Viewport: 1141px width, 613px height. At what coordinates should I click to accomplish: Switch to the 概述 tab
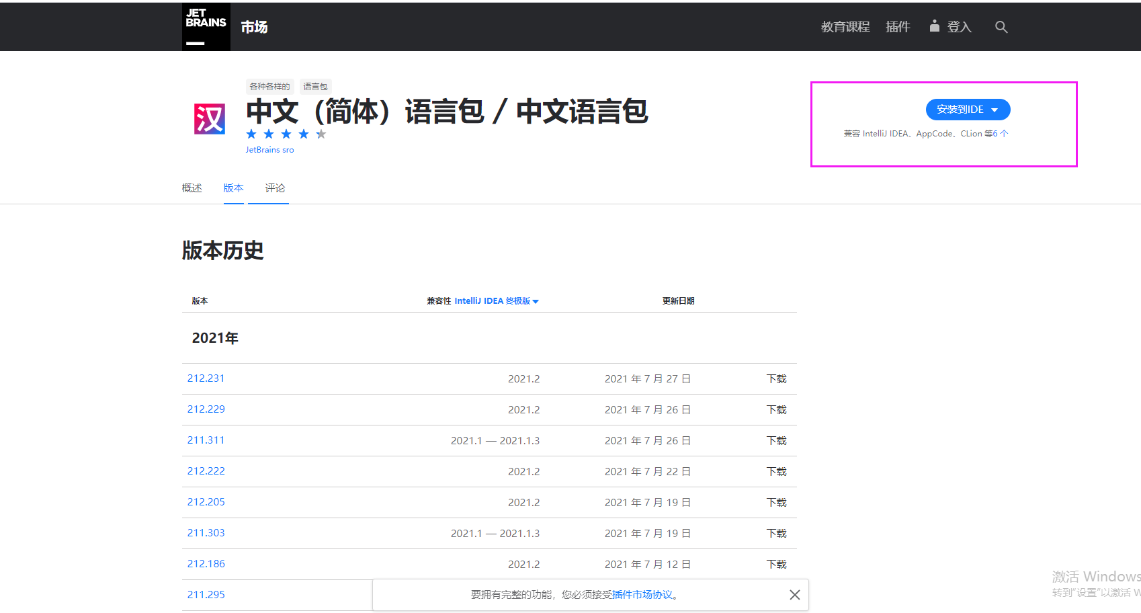click(x=192, y=188)
